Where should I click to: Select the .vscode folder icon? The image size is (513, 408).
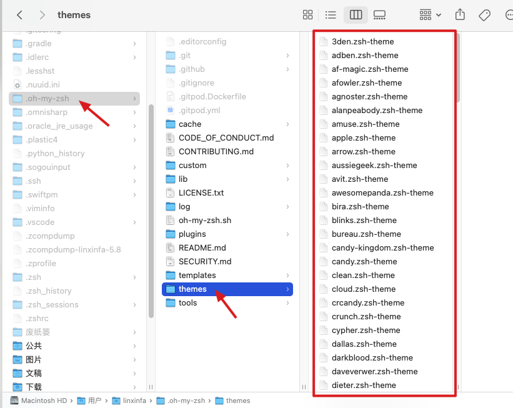(17, 222)
